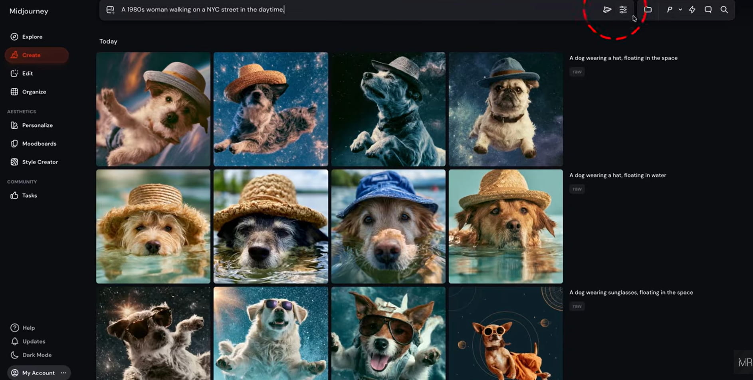Open My Account
753x380 pixels.
38,373
